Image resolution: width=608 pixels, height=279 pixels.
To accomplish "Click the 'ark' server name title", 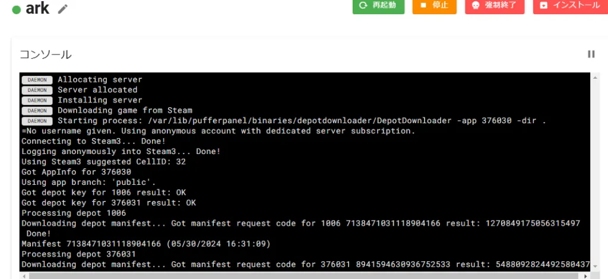I will click(37, 9).
